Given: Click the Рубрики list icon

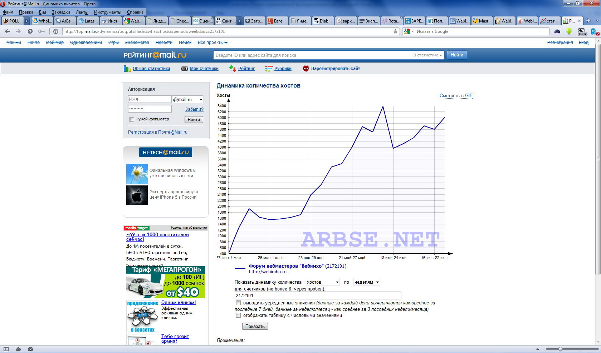Looking at the screenshot, I should tap(269, 69).
